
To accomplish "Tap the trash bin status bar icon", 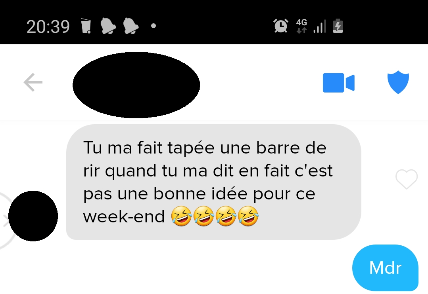I will (86, 26).
